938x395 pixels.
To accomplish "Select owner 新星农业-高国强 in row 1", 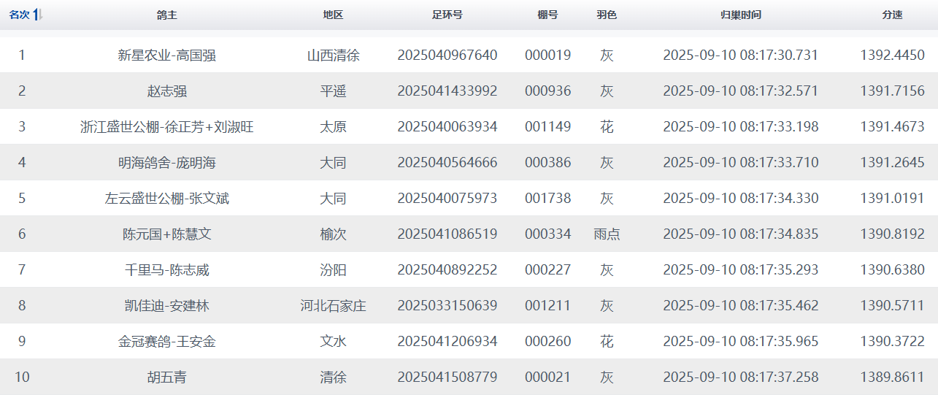I will 166,55.
